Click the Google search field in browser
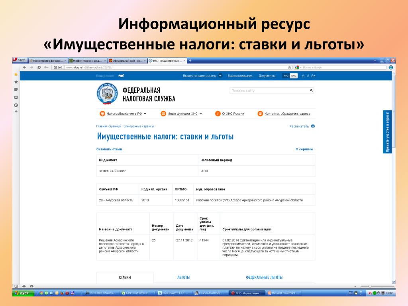 (343, 67)
